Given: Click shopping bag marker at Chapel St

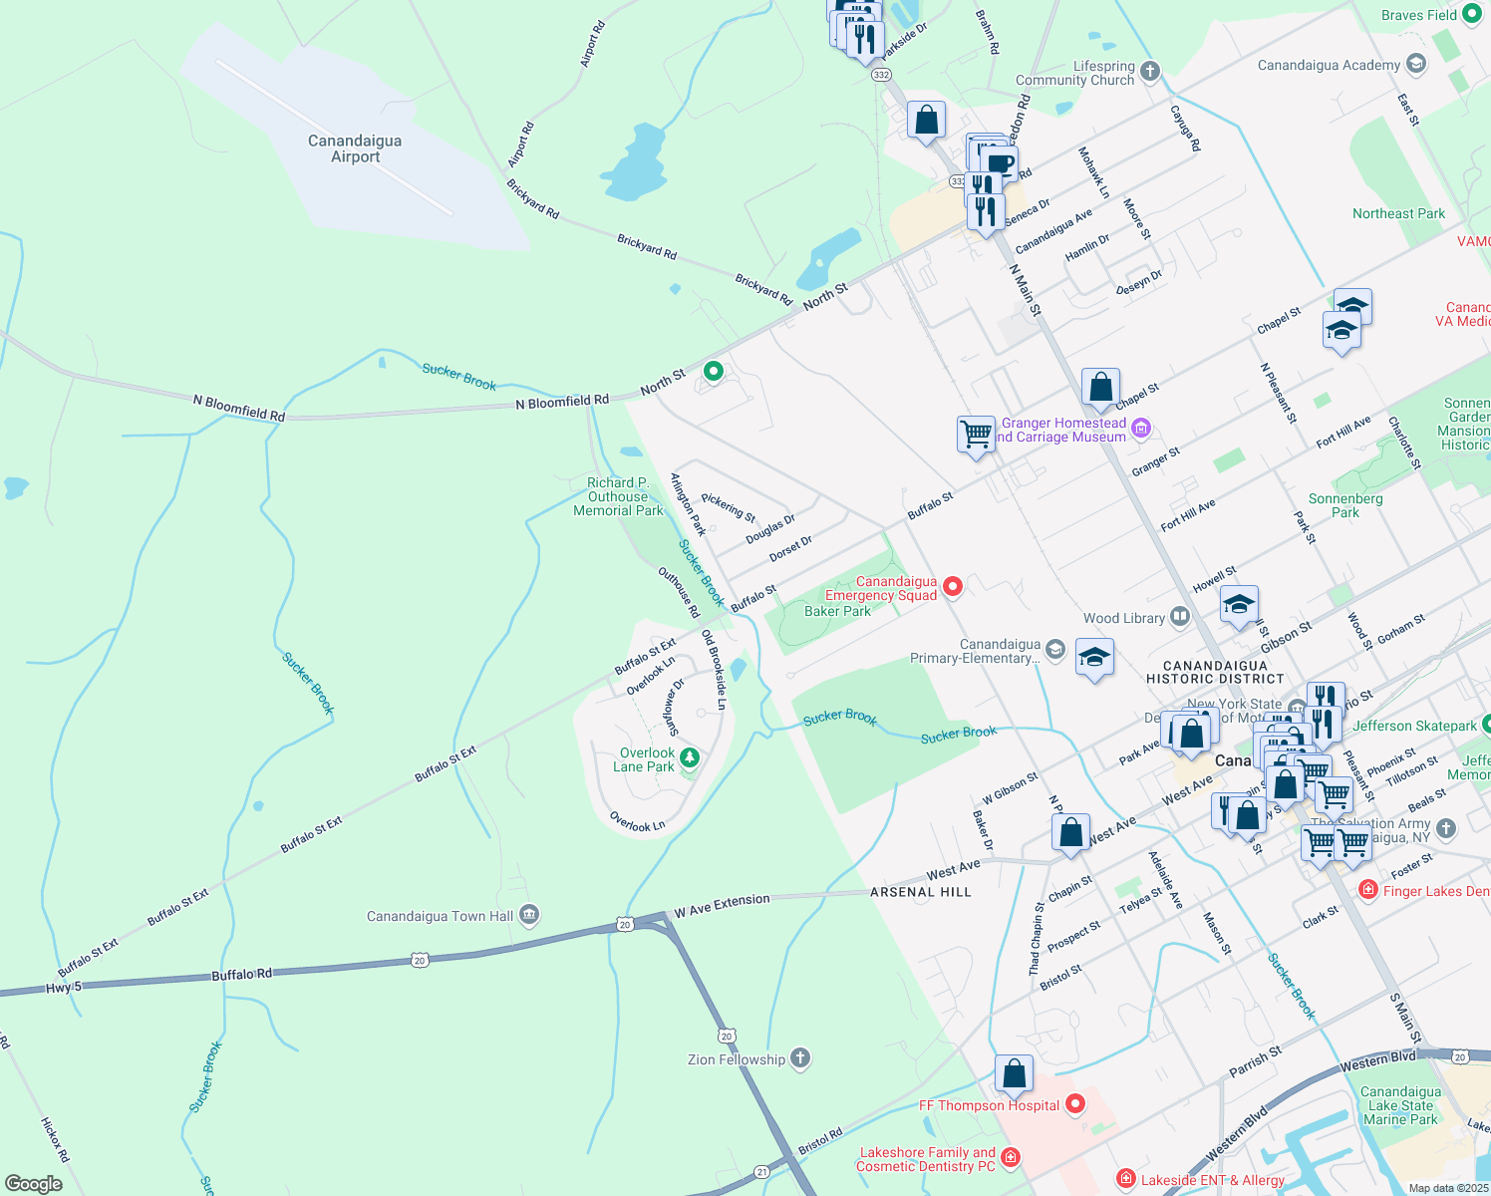Looking at the screenshot, I should pos(1101,388).
